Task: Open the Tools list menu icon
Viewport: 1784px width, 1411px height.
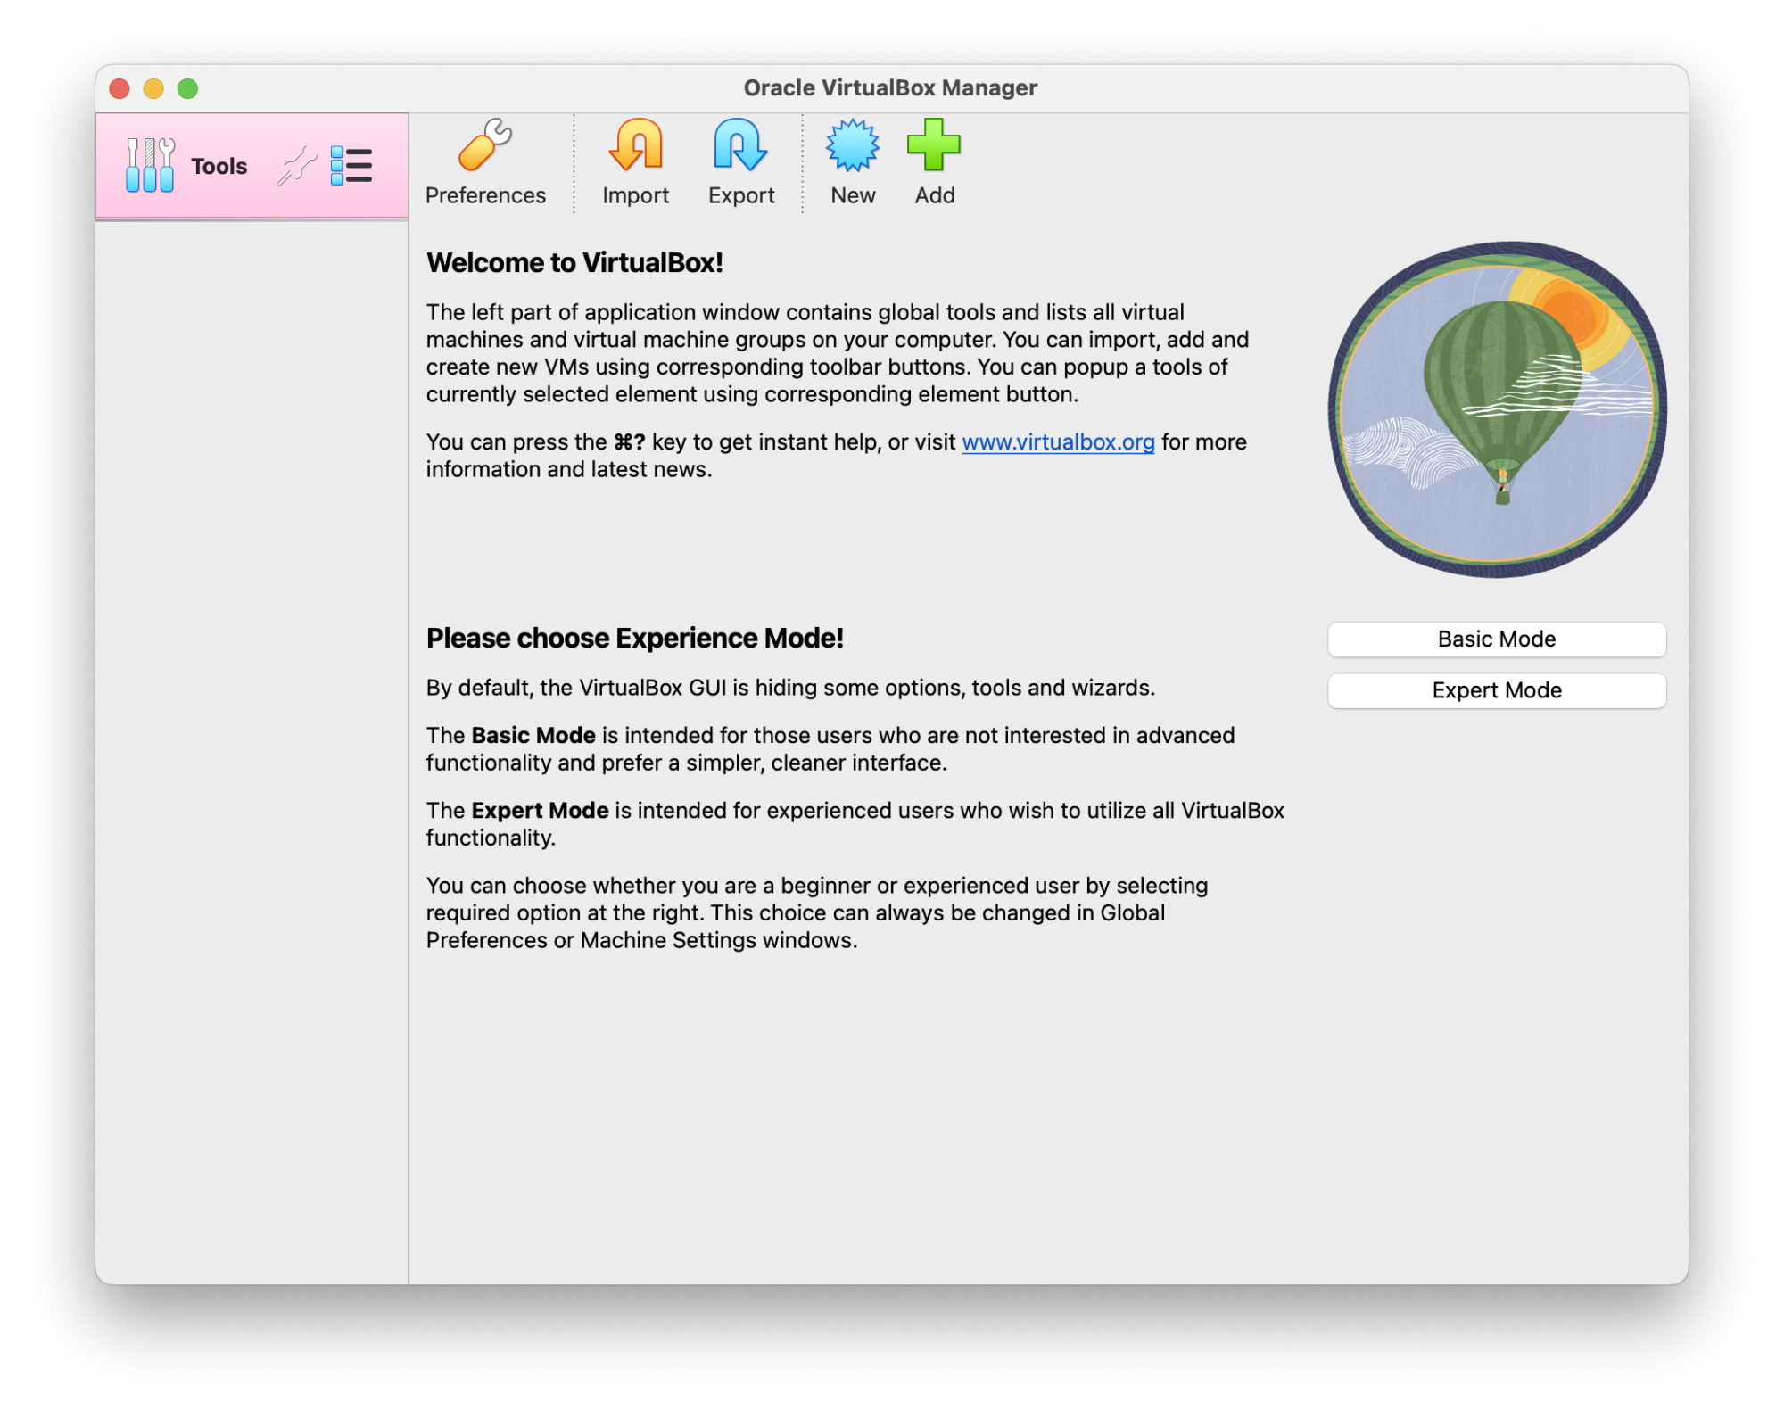Action: pyautogui.click(x=351, y=166)
